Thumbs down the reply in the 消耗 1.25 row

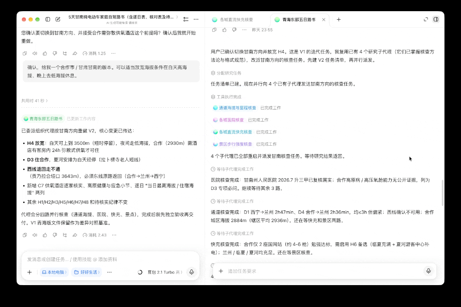(x=54, y=54)
